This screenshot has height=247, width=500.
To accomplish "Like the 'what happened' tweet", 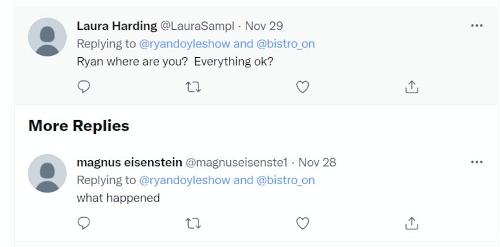I will (x=303, y=223).
